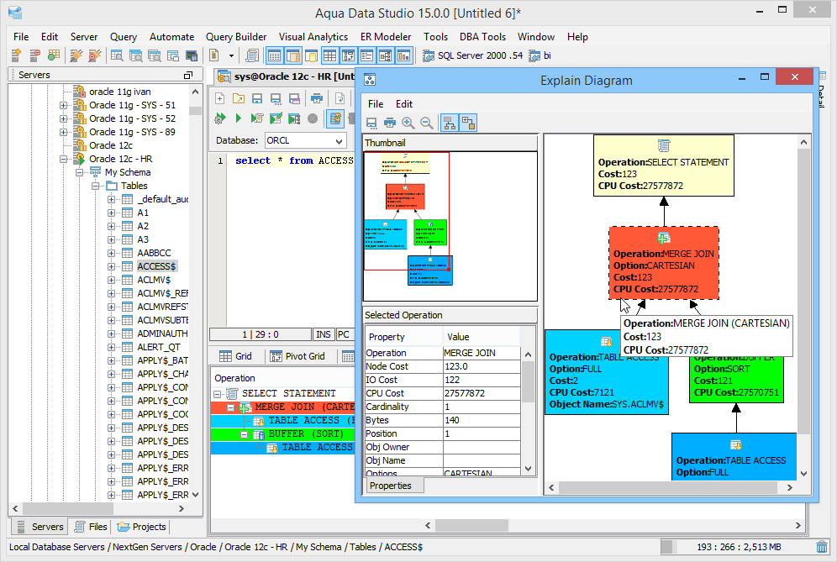Select the red MERGE JOIN diagram node
Viewport: 837px width, 562px height.
[664, 263]
